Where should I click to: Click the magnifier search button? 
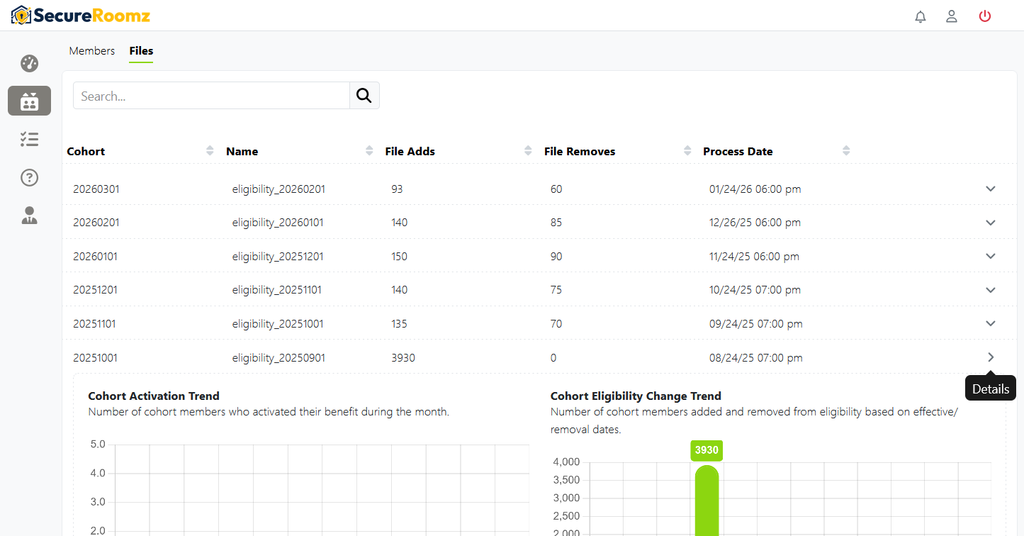364,96
